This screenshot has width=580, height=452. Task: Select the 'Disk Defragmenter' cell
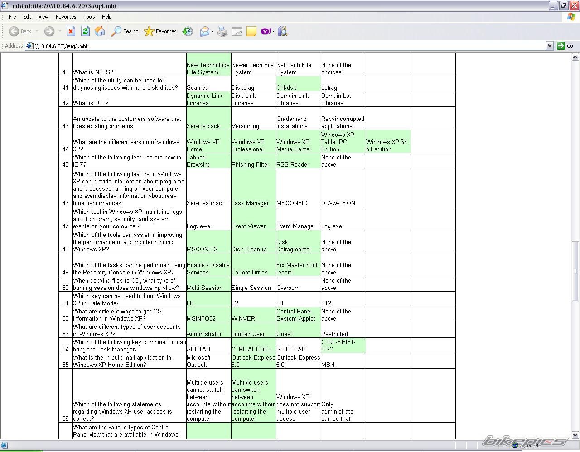[298, 241]
